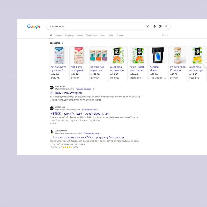The image size is (207, 207).
Task: Click the Amazon.com favicon
Action: [51, 132]
